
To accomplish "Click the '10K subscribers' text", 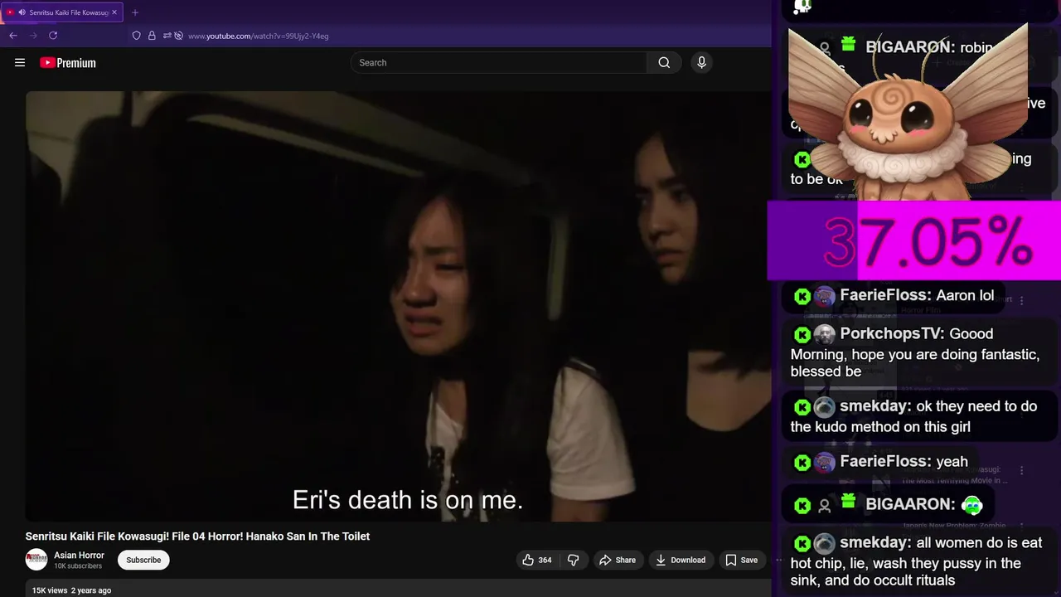I will 78,566.
